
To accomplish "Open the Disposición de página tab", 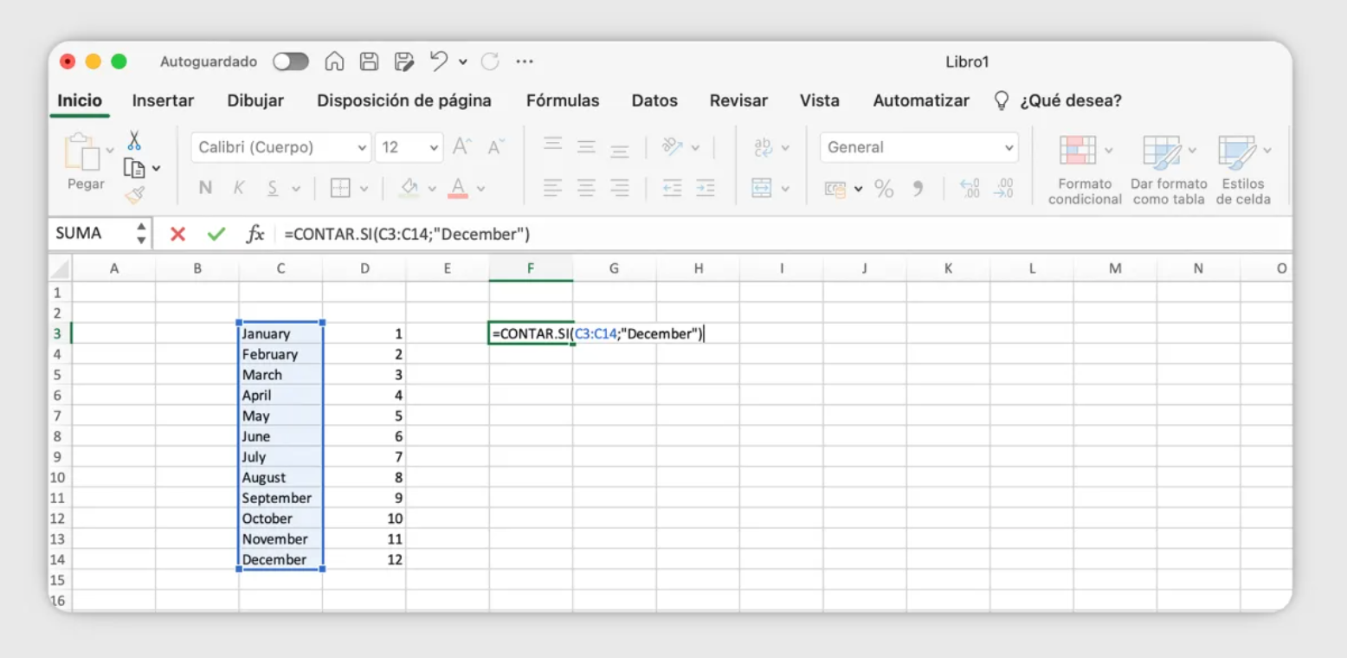I will pos(404,100).
